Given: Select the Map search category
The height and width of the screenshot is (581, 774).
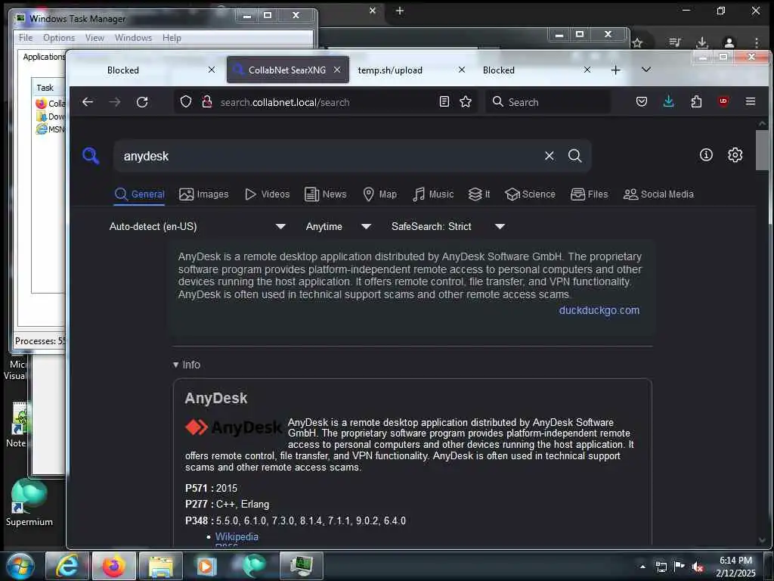Looking at the screenshot, I should 379,194.
